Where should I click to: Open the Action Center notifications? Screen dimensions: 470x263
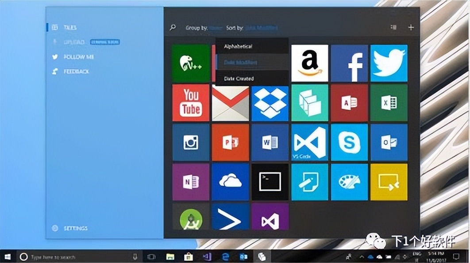click(x=456, y=257)
